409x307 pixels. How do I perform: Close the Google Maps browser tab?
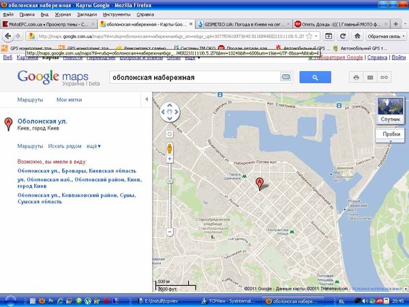click(x=191, y=24)
